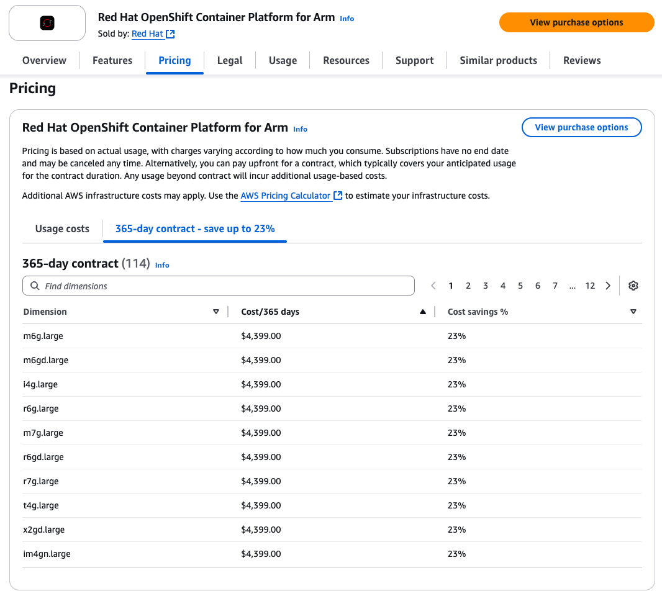
Task: Focus the Find dimensions search field
Action: [x=218, y=286]
